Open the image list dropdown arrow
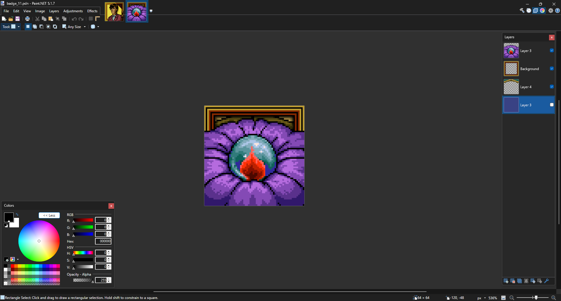Image resolution: width=561 pixels, height=301 pixels. tap(151, 11)
